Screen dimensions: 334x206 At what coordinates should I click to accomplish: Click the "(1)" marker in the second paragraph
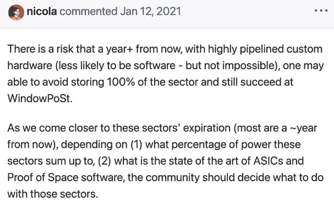136,144
